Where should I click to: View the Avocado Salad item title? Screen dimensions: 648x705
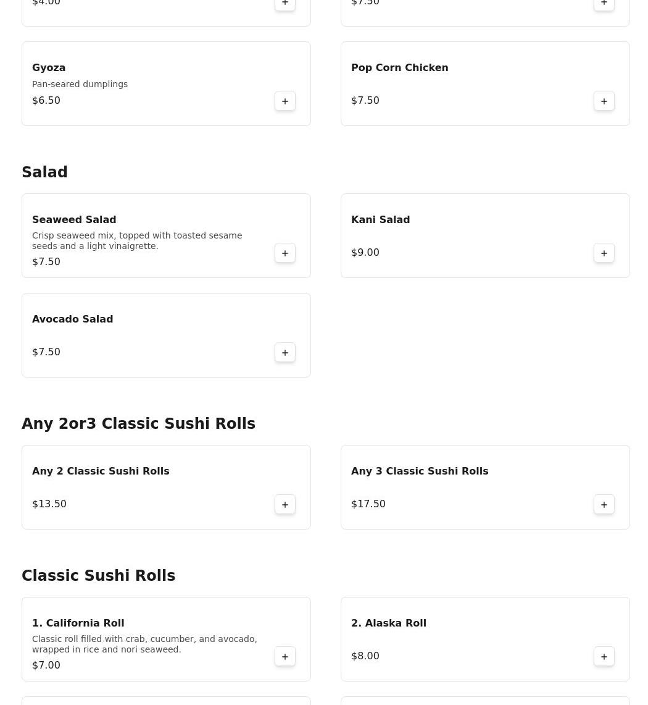(x=72, y=319)
